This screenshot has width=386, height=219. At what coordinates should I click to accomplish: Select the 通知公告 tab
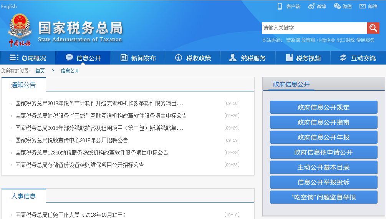tap(24, 85)
